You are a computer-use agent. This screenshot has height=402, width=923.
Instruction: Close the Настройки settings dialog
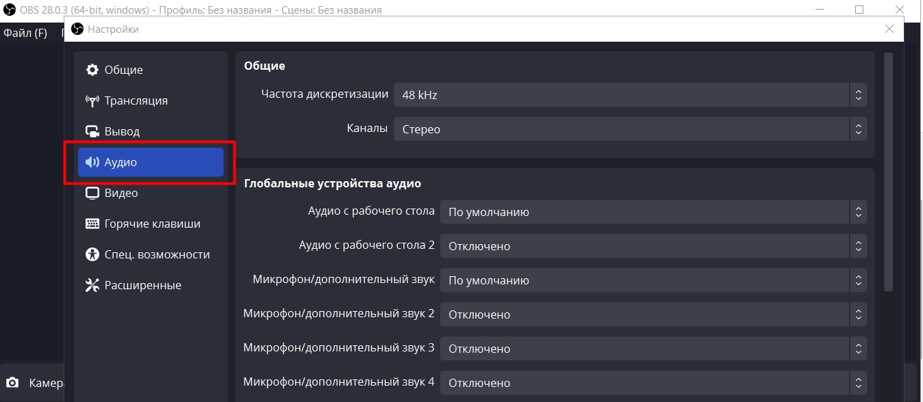(x=889, y=29)
